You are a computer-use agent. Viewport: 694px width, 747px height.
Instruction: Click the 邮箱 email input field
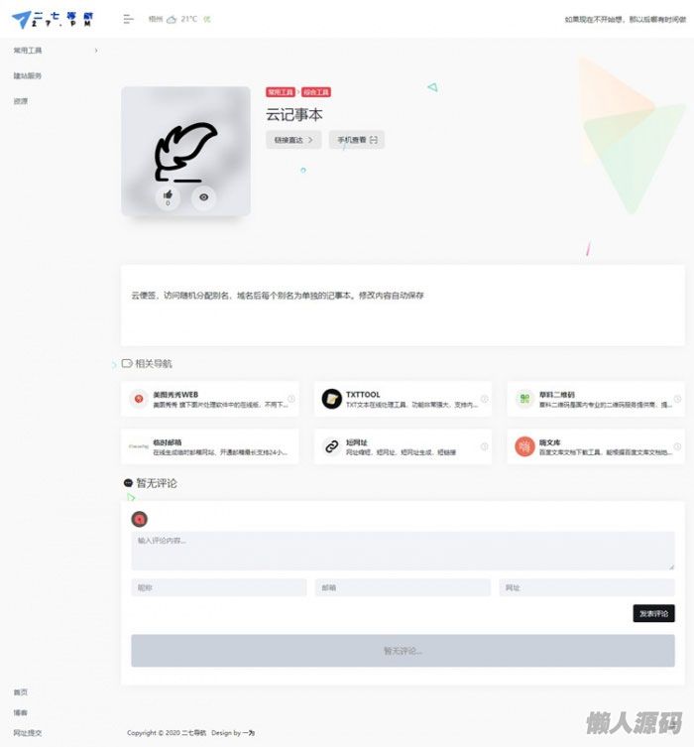click(x=403, y=588)
